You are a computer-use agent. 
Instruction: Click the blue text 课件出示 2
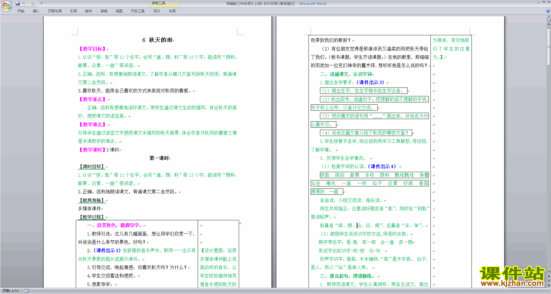[107, 250]
